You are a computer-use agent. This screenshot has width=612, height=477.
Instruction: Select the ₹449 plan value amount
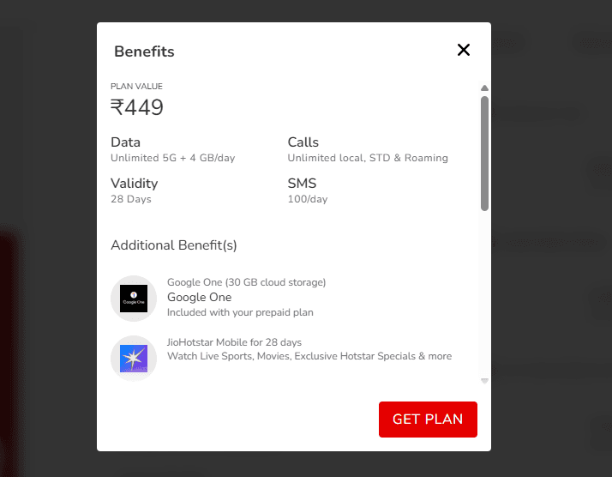click(x=137, y=107)
